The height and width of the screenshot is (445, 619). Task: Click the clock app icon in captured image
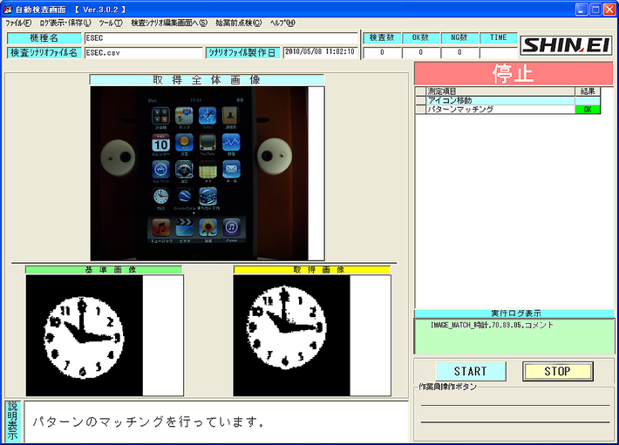pos(160,196)
